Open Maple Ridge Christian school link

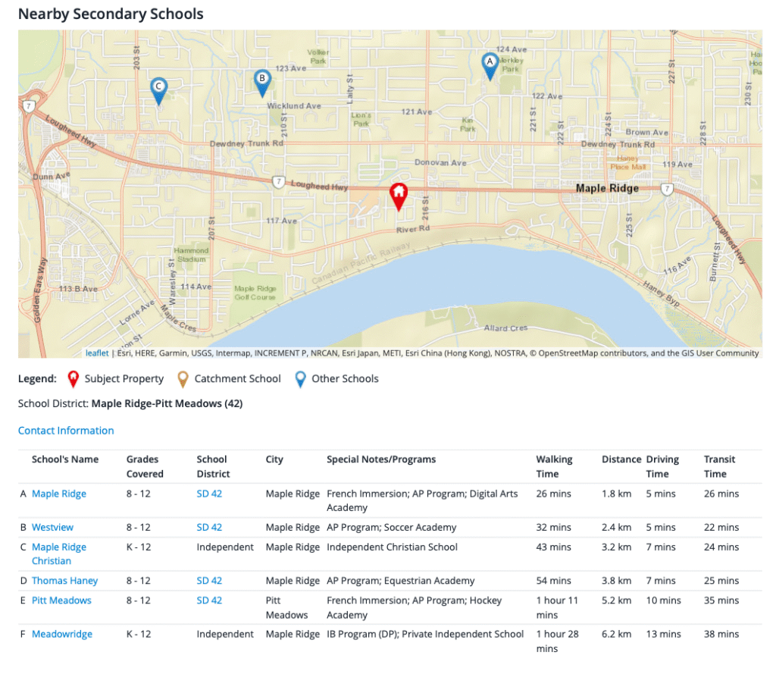click(59, 554)
